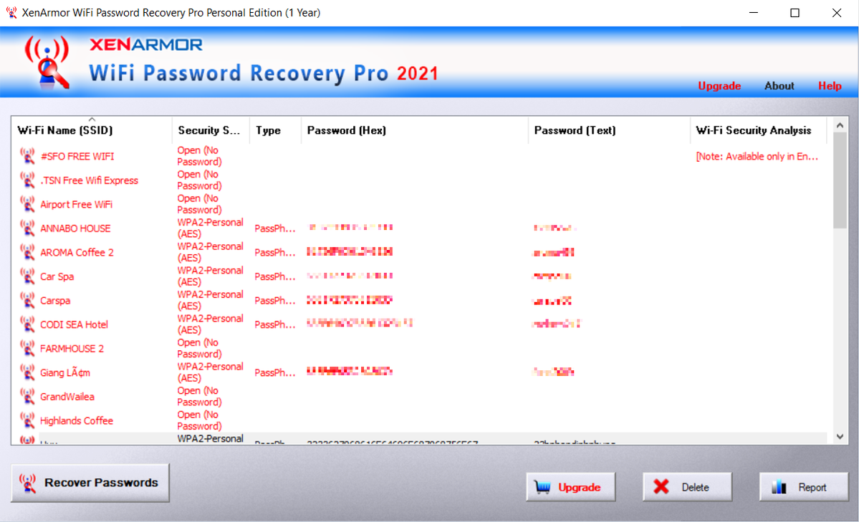Click the shopping cart icon on Upgrade button
Image resolution: width=859 pixels, height=522 pixels.
click(x=542, y=488)
